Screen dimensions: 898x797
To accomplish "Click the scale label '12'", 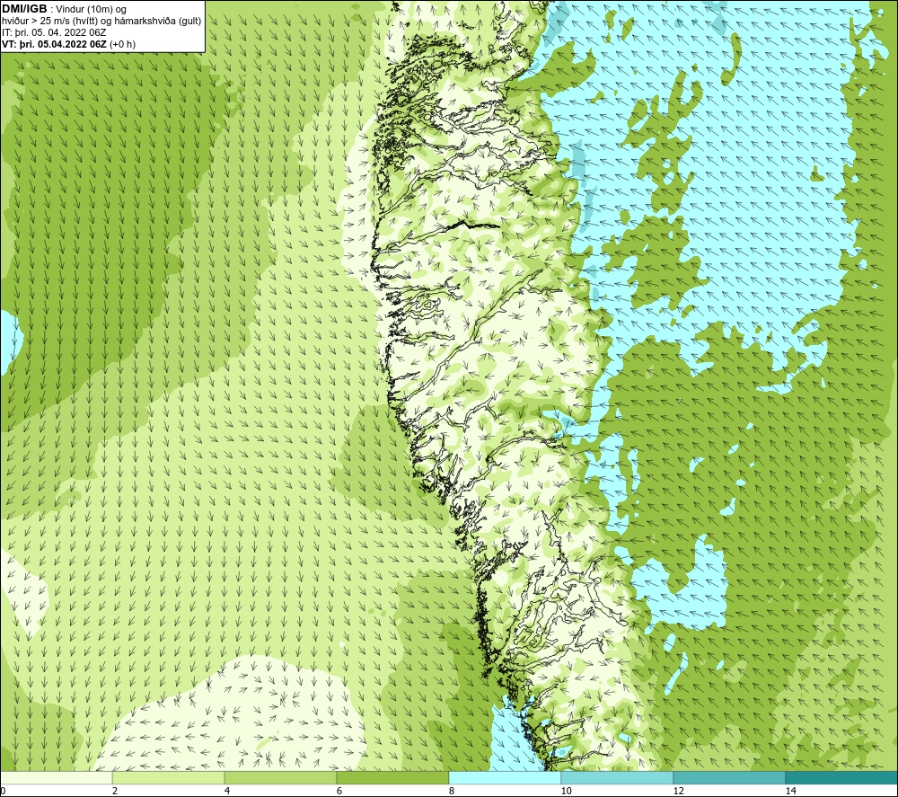I will coord(679,792).
